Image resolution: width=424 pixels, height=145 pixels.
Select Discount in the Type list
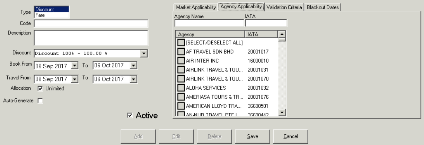pos(52,10)
